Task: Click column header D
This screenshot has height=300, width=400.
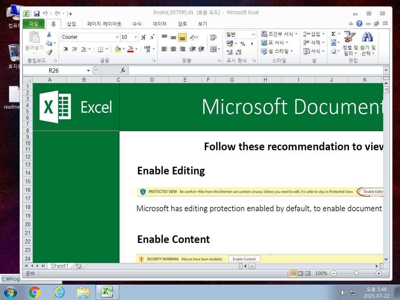Action: tap(152, 80)
